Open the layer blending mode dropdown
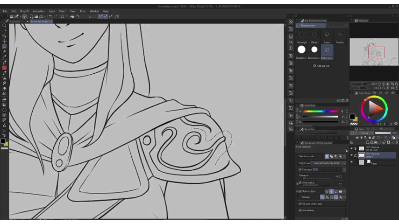The width and height of the screenshot is (399, 224). [x=365, y=133]
